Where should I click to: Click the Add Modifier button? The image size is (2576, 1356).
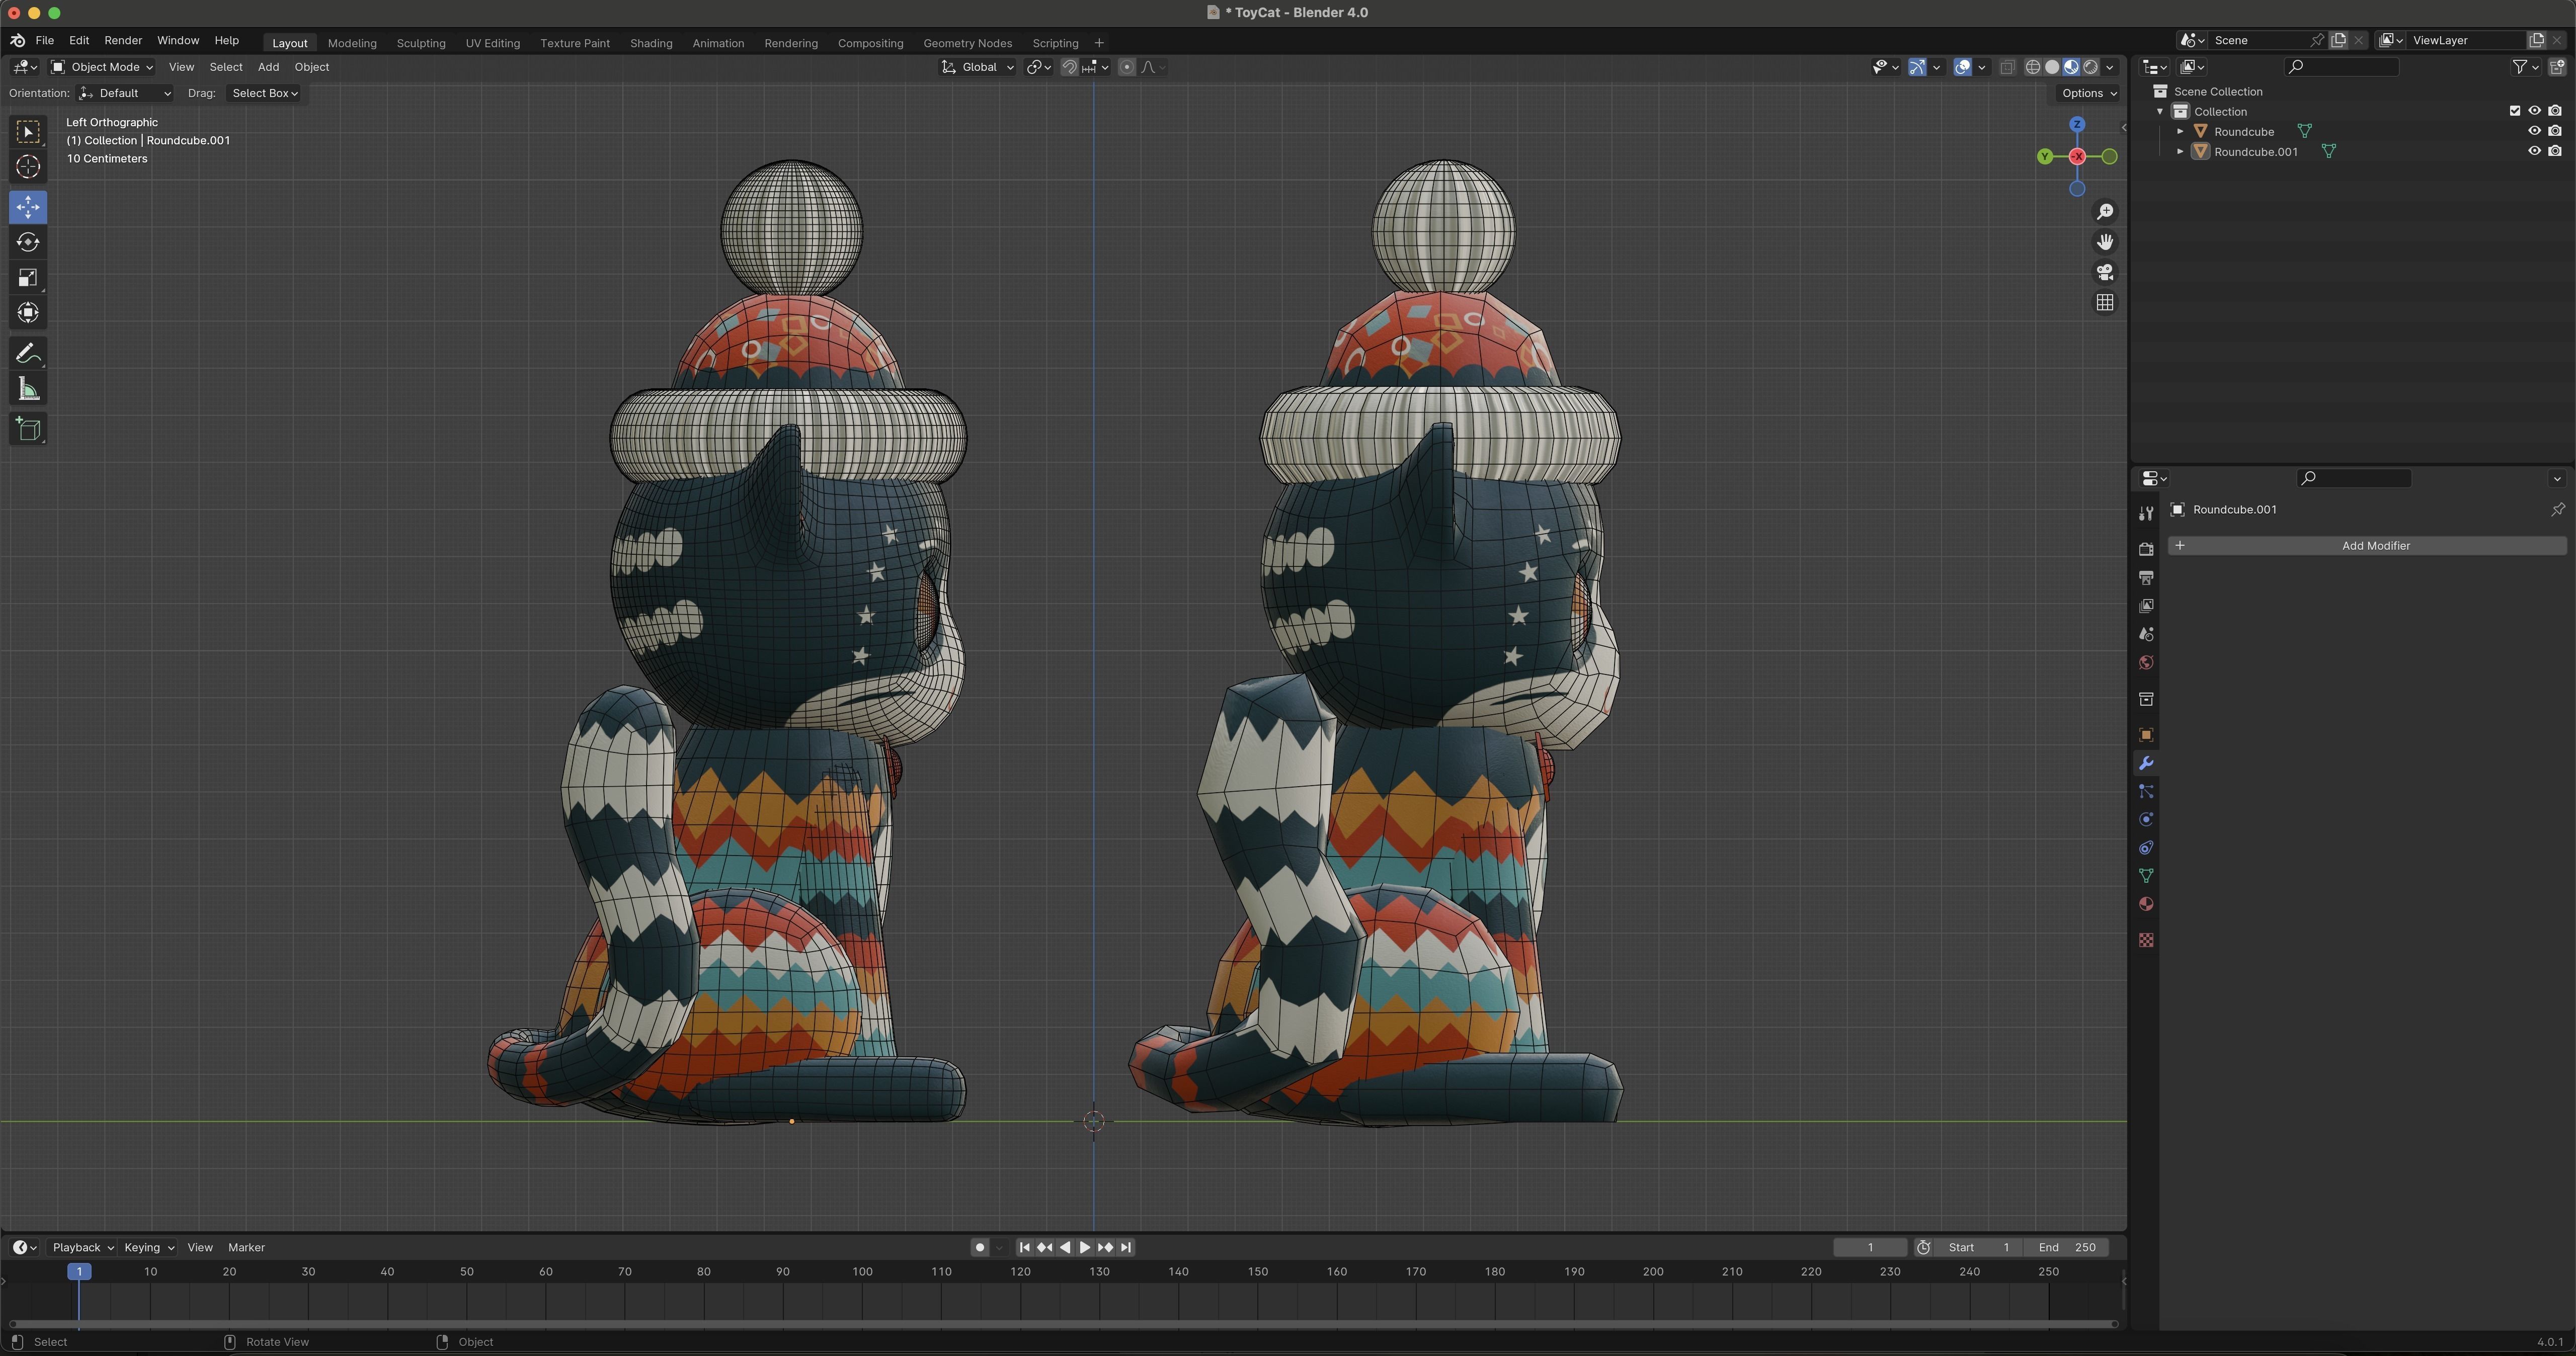click(x=2366, y=545)
